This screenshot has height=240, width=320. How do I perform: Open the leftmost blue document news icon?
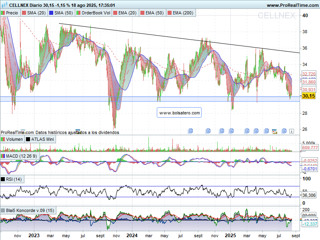(190, 131)
